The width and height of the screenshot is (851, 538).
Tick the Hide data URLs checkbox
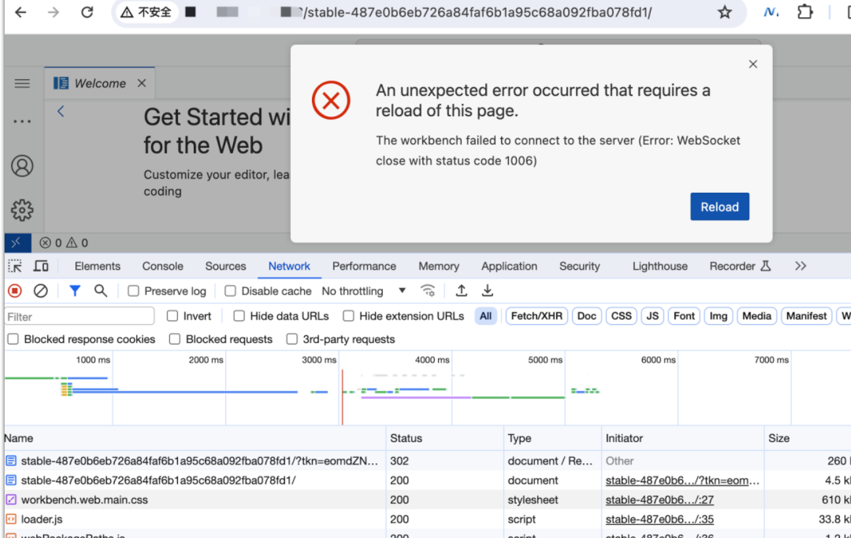239,316
